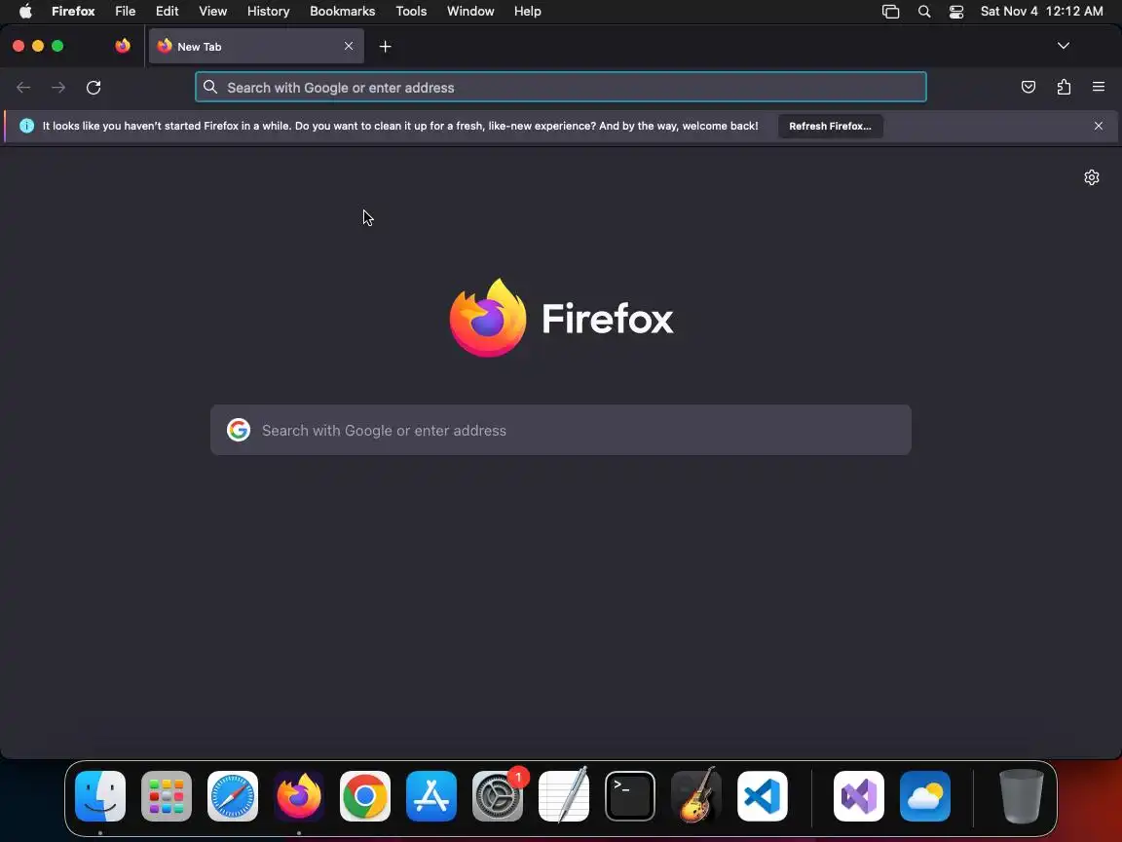Open the Firefox application menu hamburger icon
1122x842 pixels.
[x=1099, y=87]
